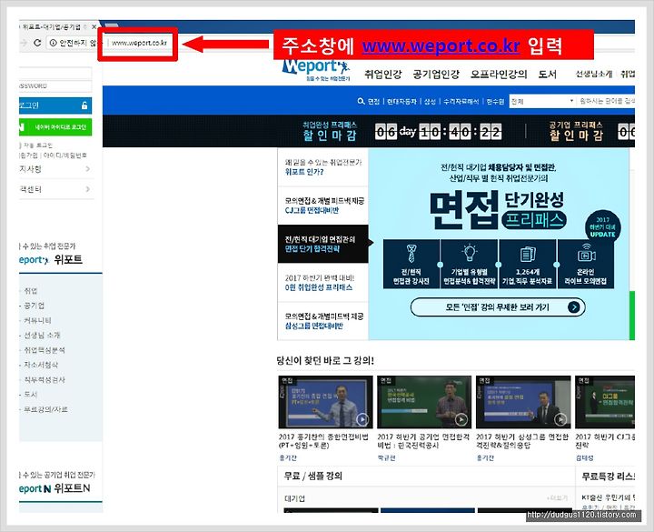Click the 공기업 프리패스 할인마감 banner

point(576,131)
